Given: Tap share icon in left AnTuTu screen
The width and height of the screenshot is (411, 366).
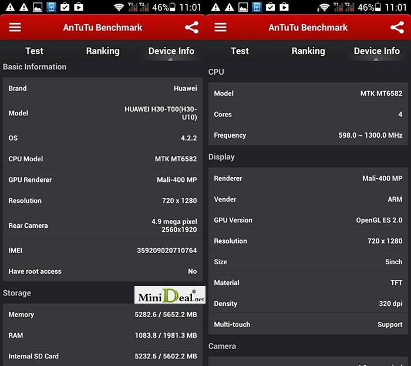Looking at the screenshot, I should [191, 27].
